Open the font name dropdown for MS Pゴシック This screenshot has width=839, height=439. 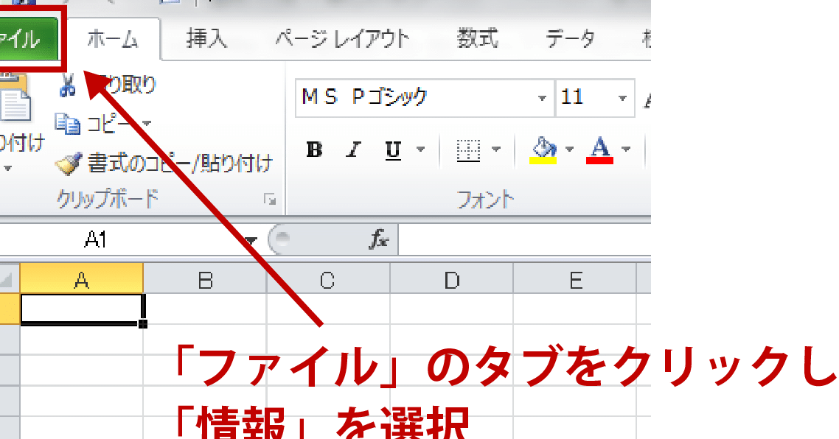(543, 98)
